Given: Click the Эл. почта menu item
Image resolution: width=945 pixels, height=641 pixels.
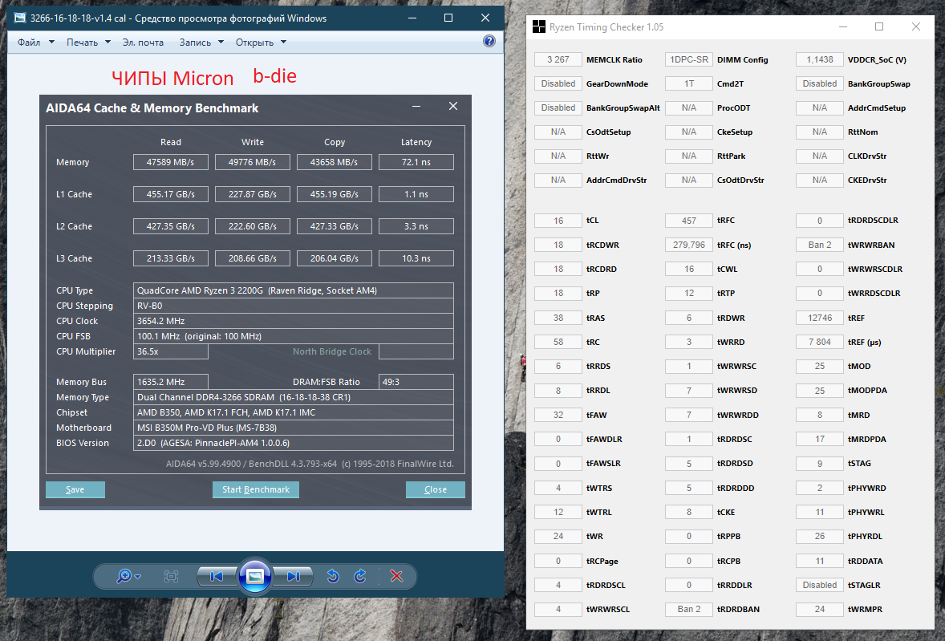Looking at the screenshot, I should 143,43.
